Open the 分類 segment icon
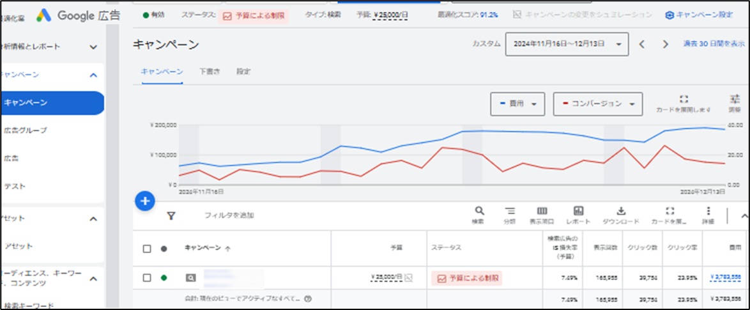 tap(510, 212)
